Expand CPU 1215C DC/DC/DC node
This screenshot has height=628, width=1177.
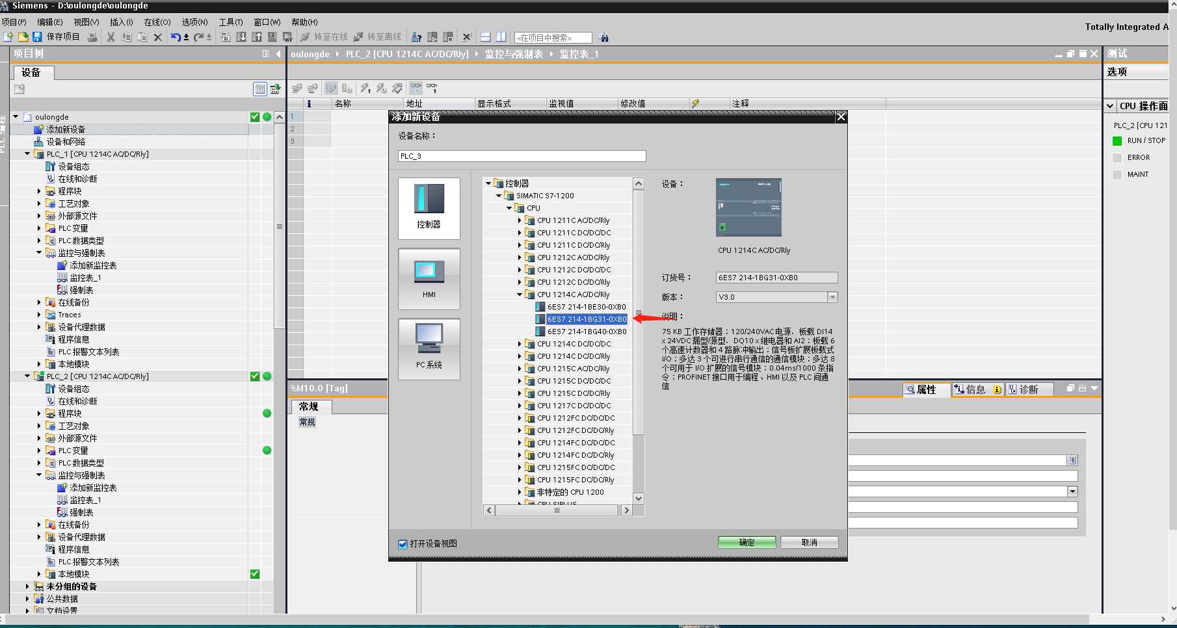pos(520,381)
